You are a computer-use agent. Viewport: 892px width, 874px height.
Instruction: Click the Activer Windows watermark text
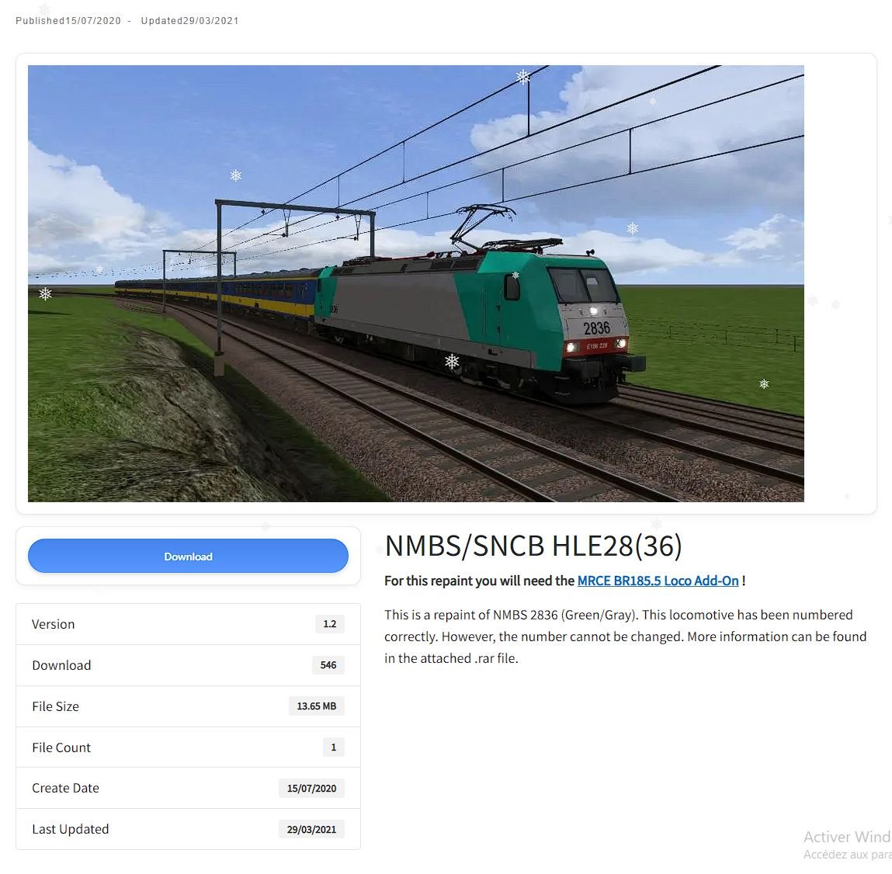point(847,837)
